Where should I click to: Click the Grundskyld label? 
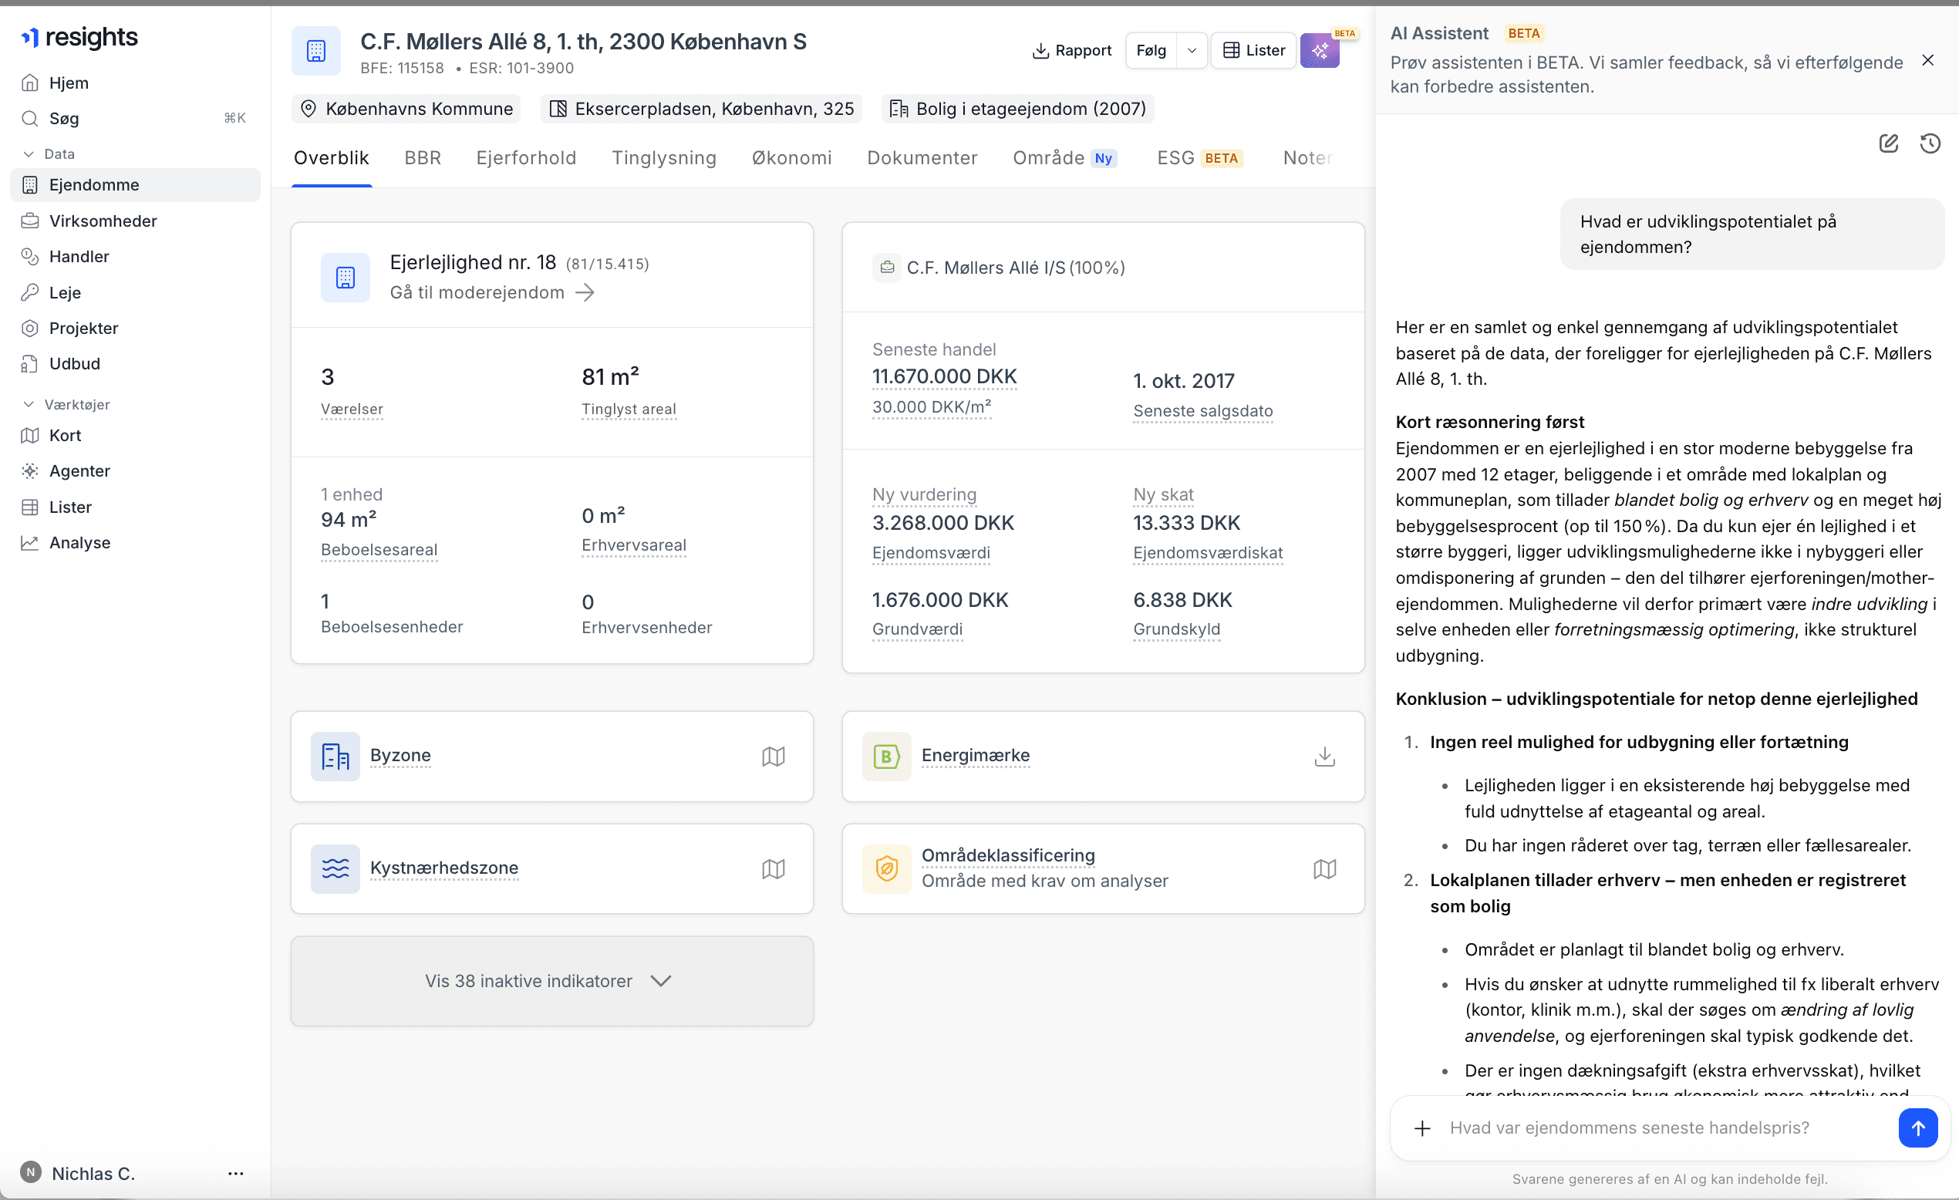click(1177, 629)
